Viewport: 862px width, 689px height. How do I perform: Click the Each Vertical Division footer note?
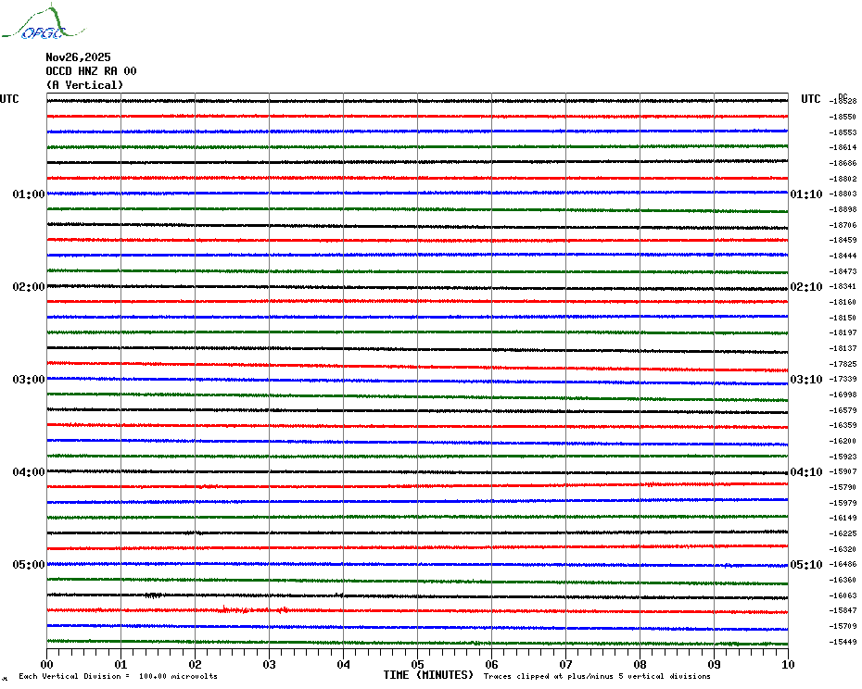point(118,676)
